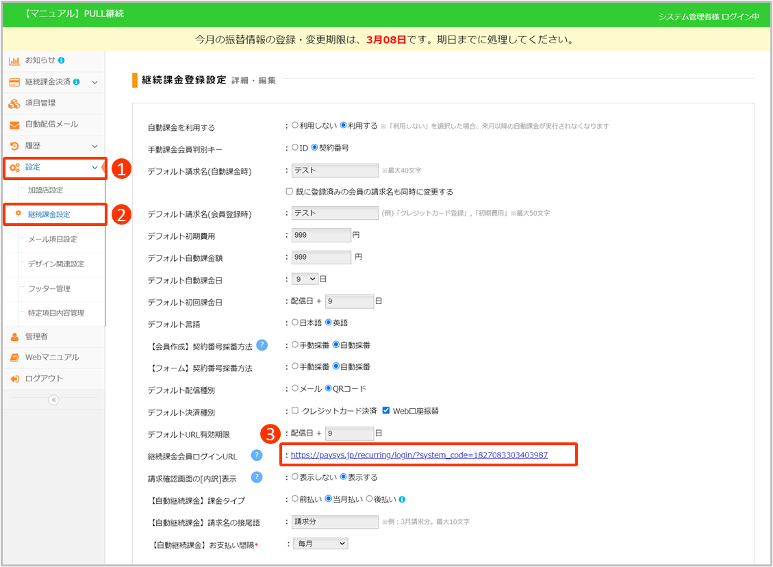Collapse sidebar with double-chevron icon
Image resolution: width=773 pixels, height=567 pixels.
[53, 400]
